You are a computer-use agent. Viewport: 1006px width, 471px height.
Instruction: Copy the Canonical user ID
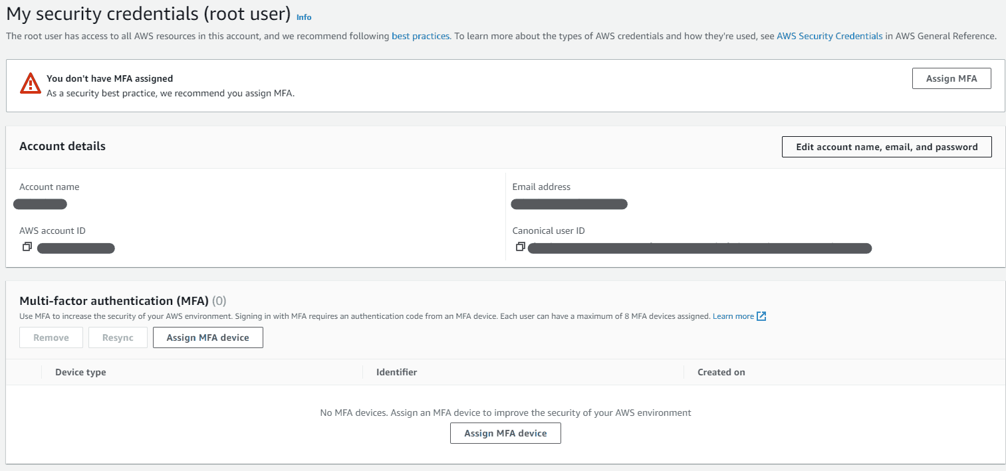pyautogui.click(x=520, y=247)
